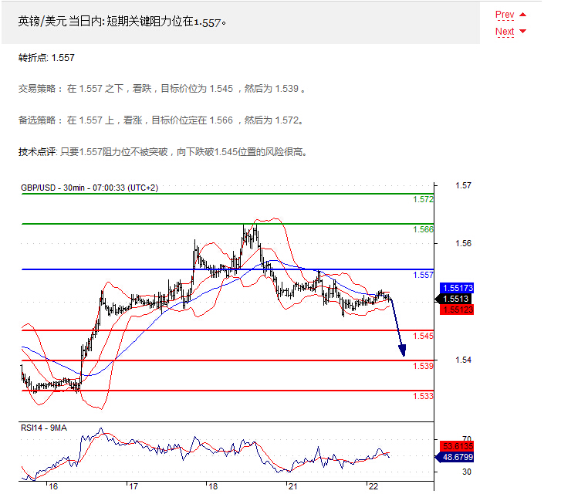The image size is (561, 494).
Task: Click the blue 1.55173 price tag
Action: 457,288
